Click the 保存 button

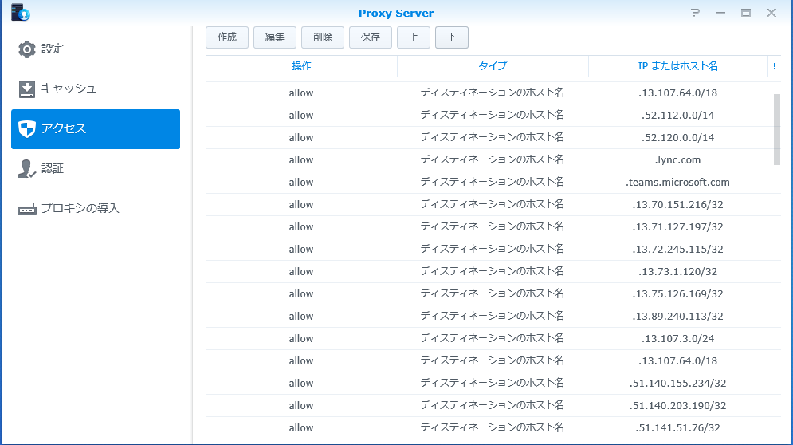pos(371,37)
